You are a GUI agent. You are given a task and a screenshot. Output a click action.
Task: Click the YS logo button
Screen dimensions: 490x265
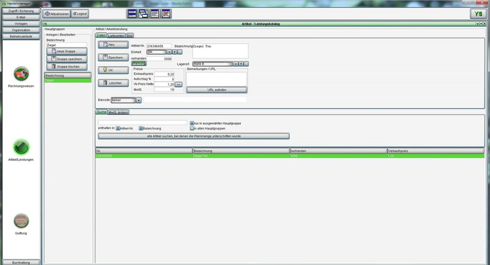[x=478, y=13]
